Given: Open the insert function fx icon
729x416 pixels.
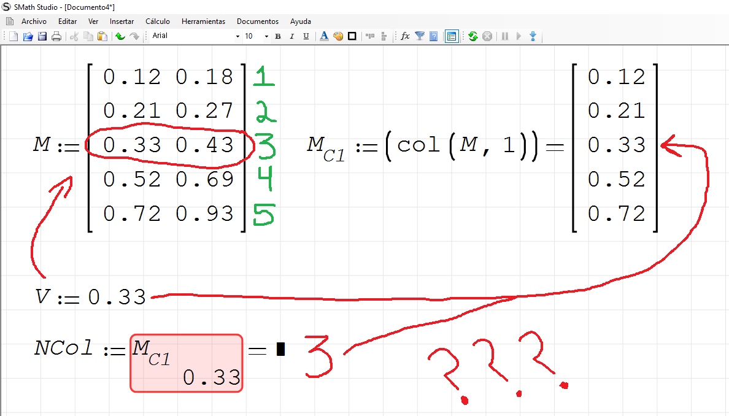Looking at the screenshot, I should click(x=405, y=37).
